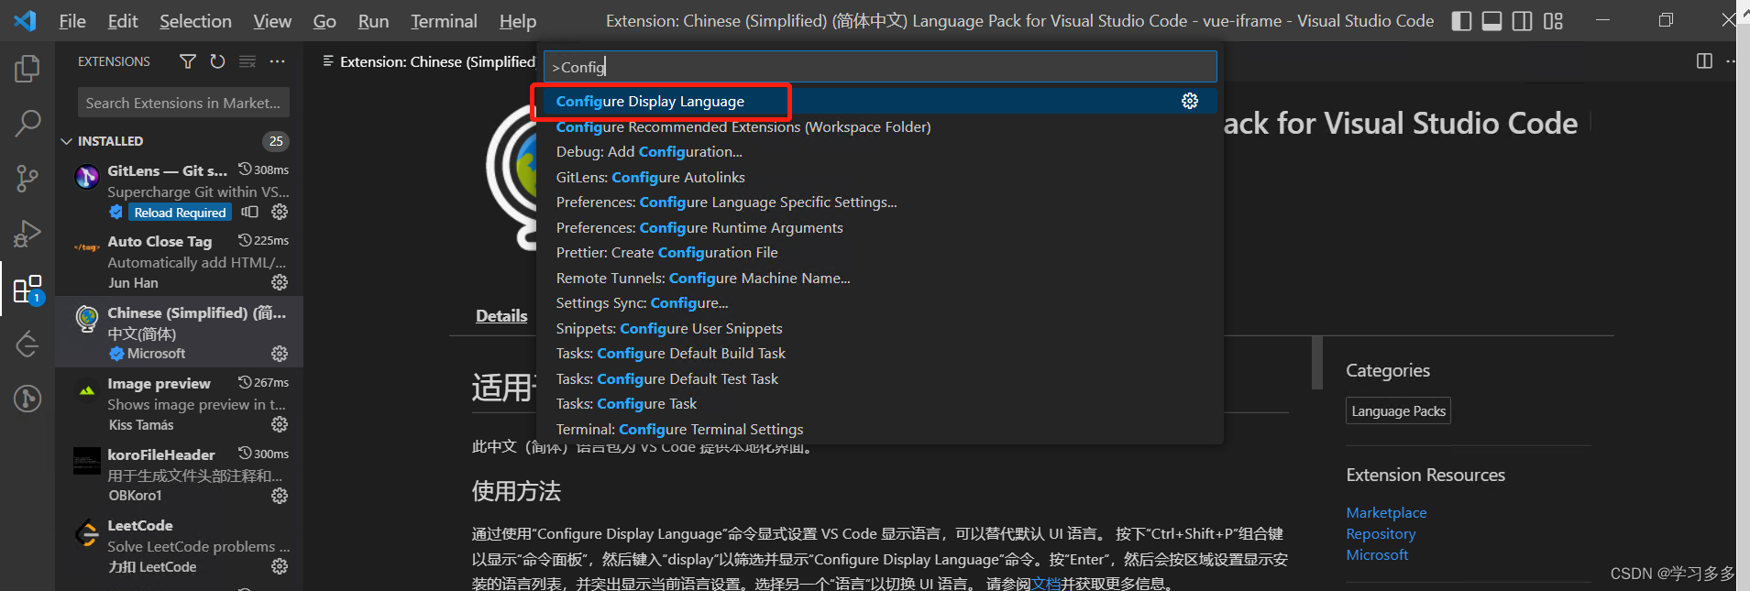Choose Configure Language Specific Settings command
The width and height of the screenshot is (1750, 591).
tap(880, 202)
